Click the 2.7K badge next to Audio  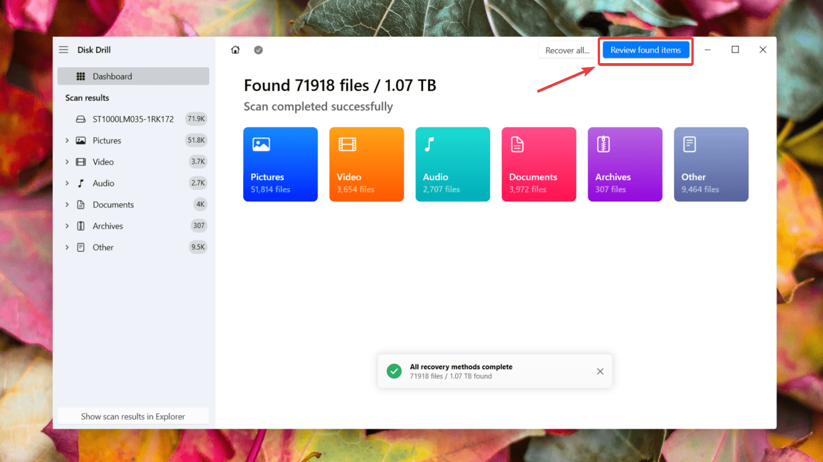198,183
